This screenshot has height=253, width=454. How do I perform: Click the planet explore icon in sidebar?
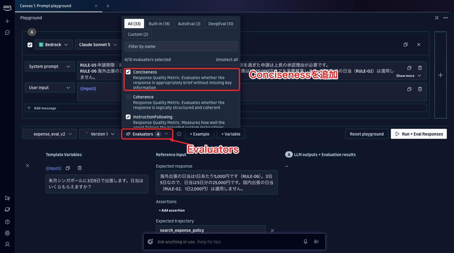click(7, 210)
